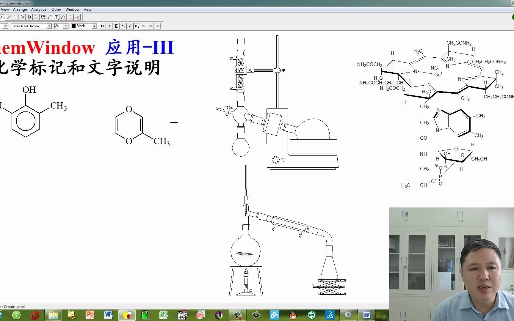The width and height of the screenshot is (514, 321).
Task: Open the Help menu
Action: tap(87, 10)
